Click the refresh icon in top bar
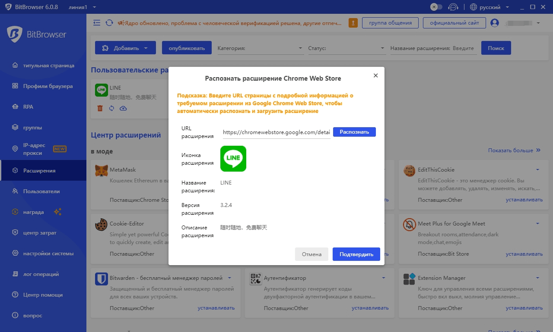 click(x=109, y=22)
